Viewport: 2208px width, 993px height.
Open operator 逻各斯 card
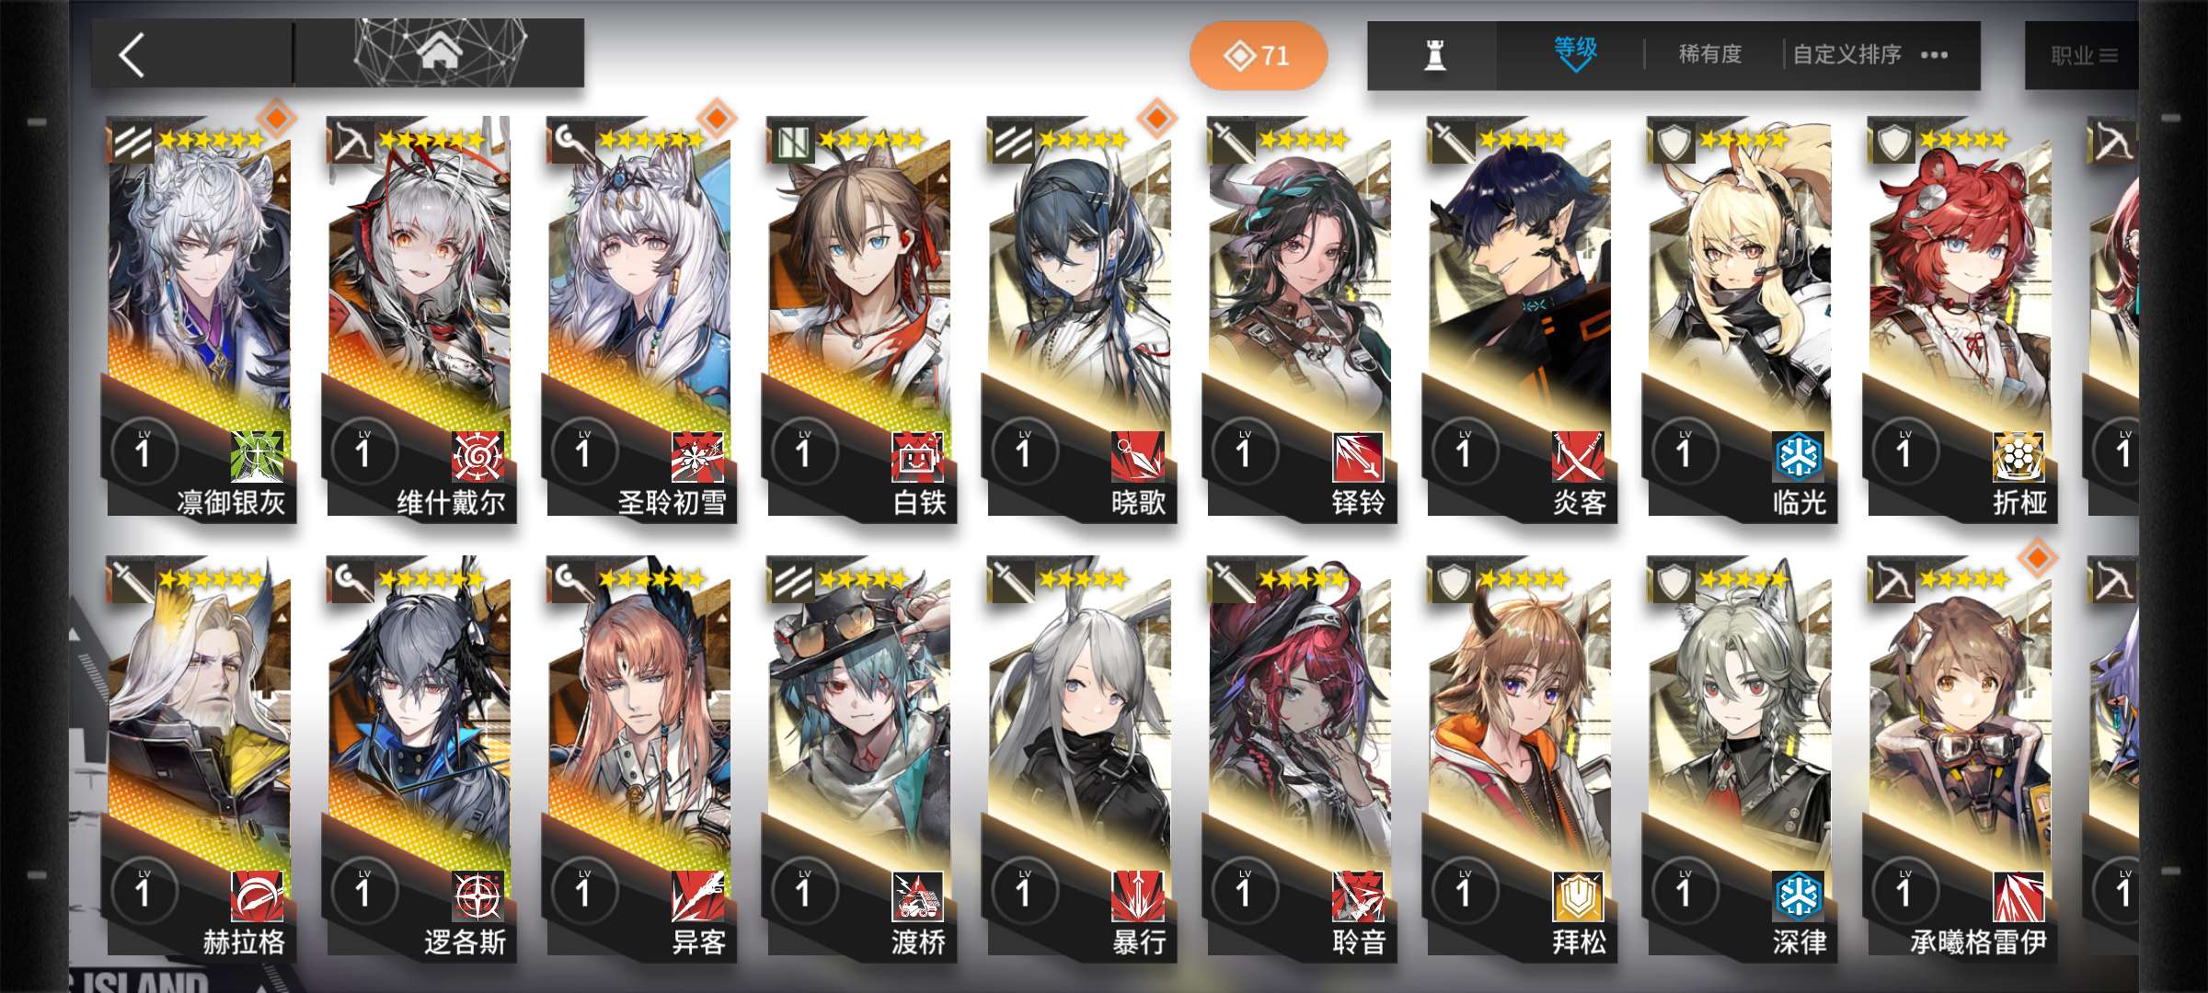(x=419, y=759)
